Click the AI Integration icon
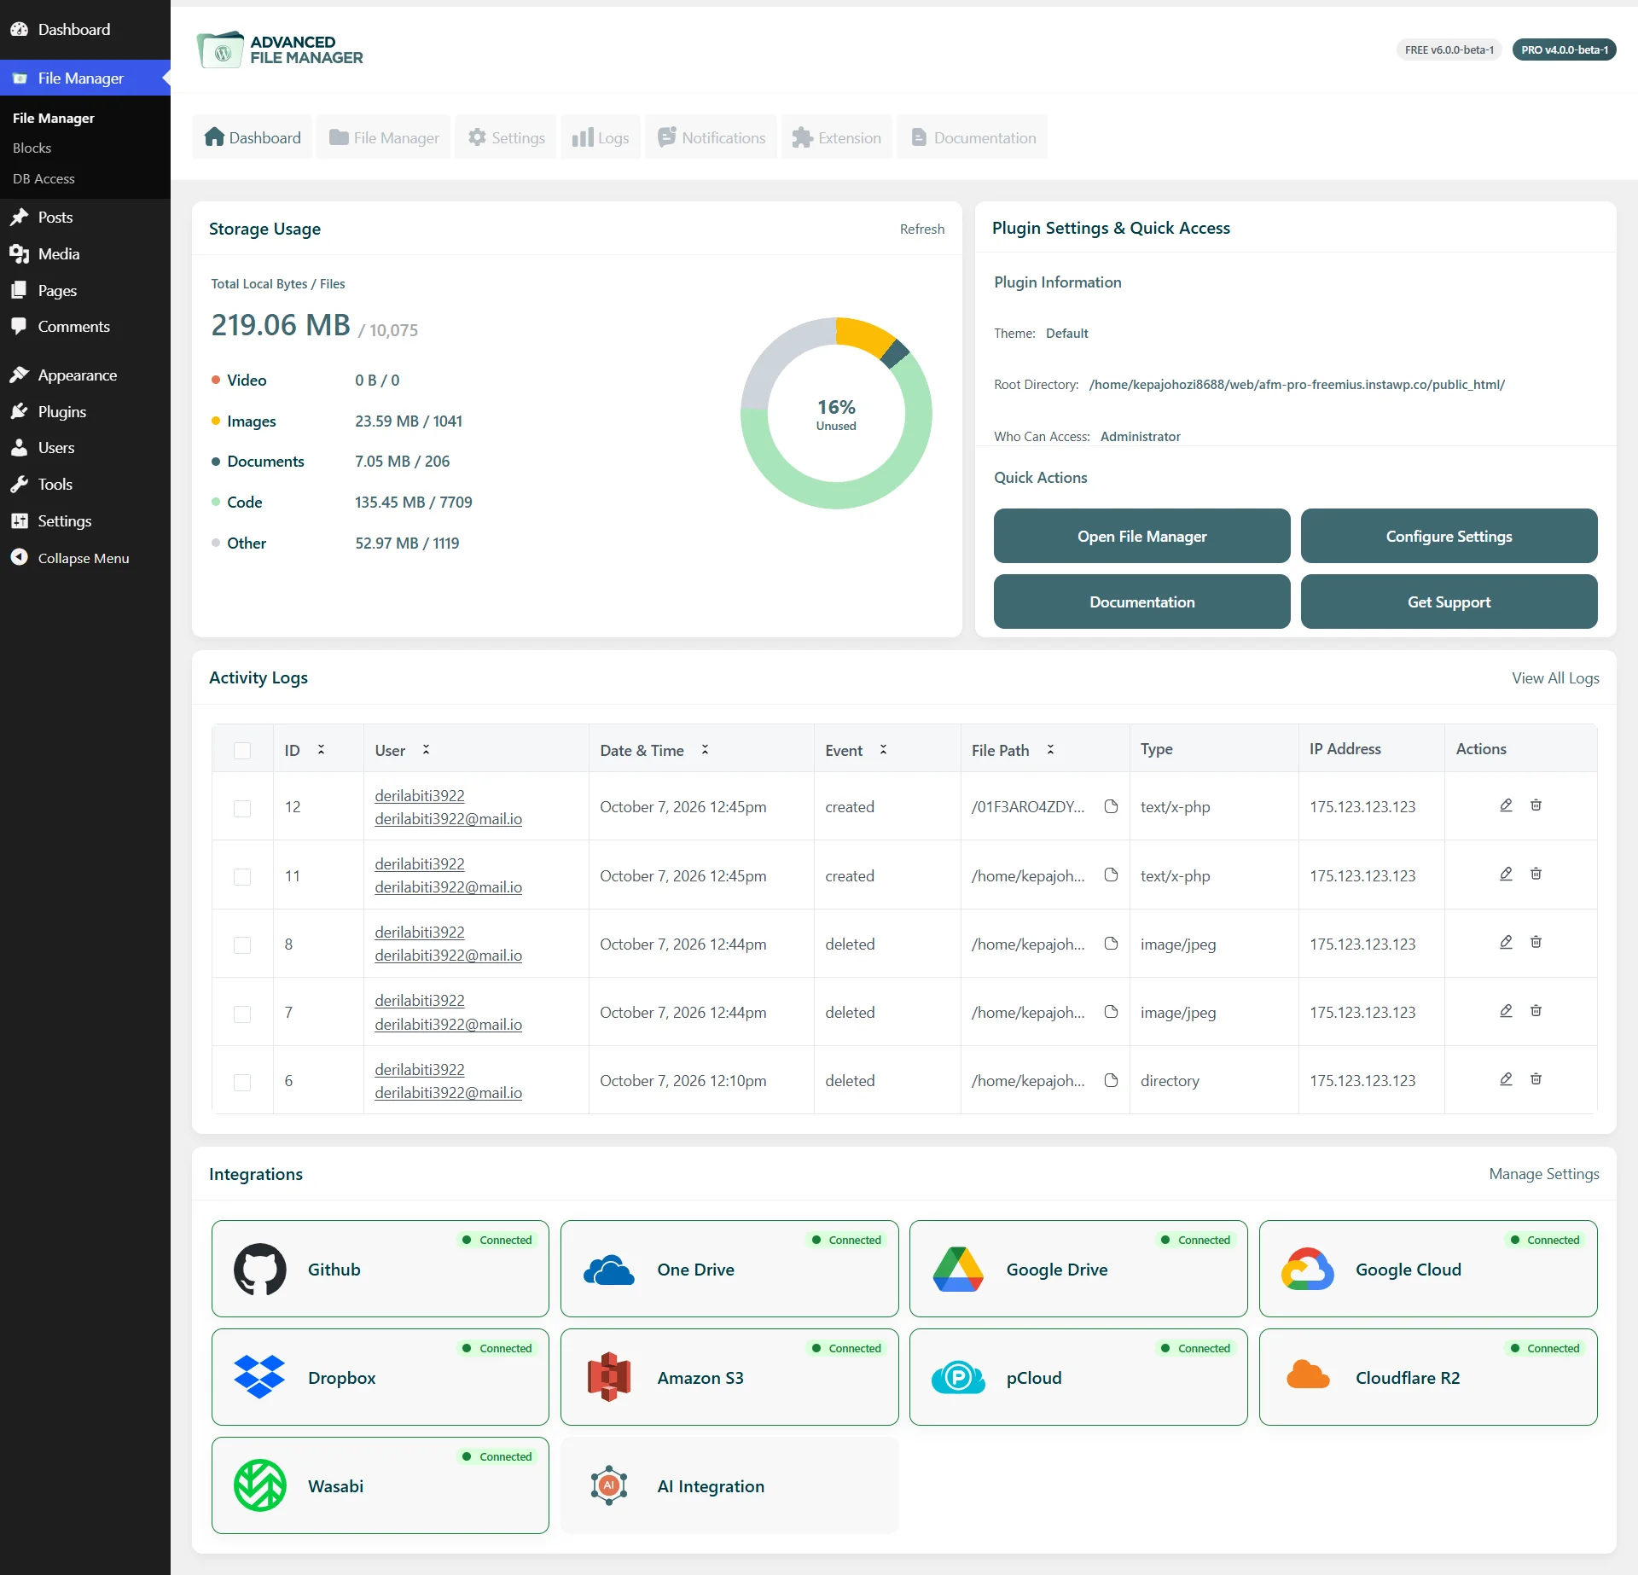This screenshot has height=1575, width=1638. [x=609, y=1485]
